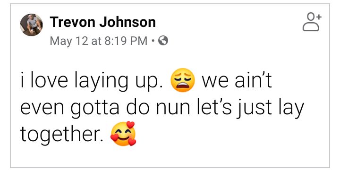Viewport: 340px width, 171px height.
Task: Open Trevon Johnson's profile picture
Action: [32, 25]
